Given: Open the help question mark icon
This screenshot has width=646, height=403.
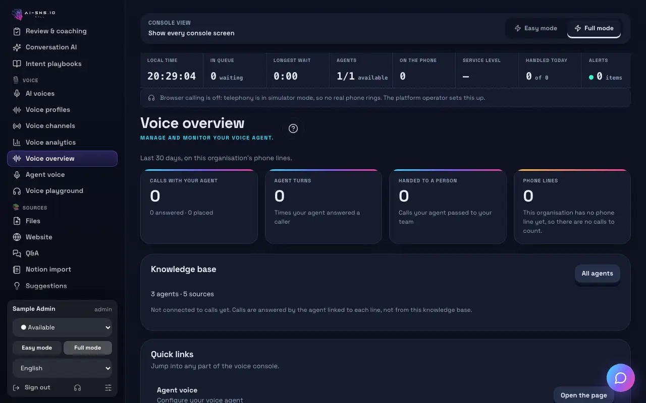Looking at the screenshot, I should [293, 128].
